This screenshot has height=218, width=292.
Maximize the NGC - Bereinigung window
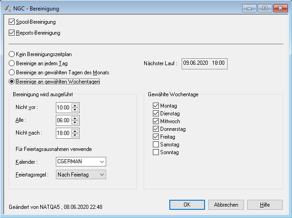265,8
